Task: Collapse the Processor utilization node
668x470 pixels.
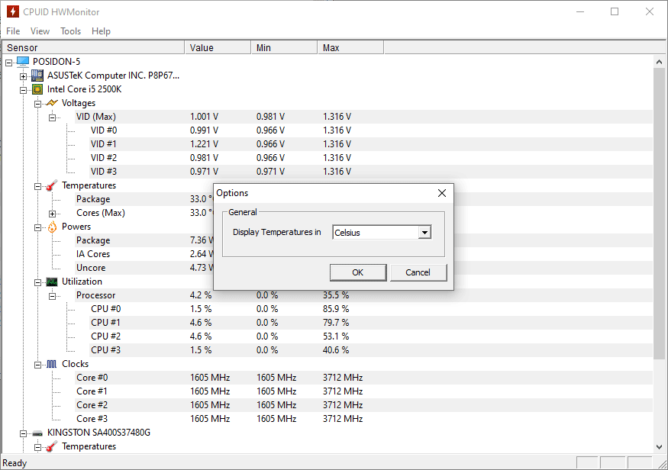Action: click(52, 296)
